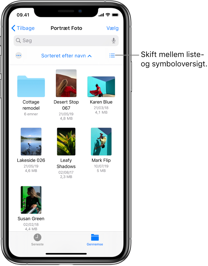Open the Mark Flip photo thumbnail

[x=101, y=142]
